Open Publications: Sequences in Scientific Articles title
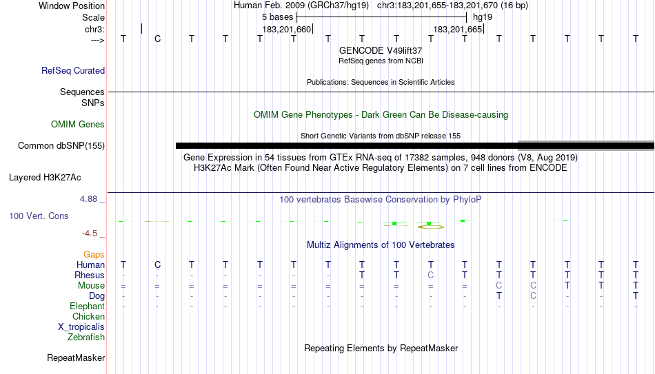The width and height of the screenshot is (655, 374). tap(381, 82)
